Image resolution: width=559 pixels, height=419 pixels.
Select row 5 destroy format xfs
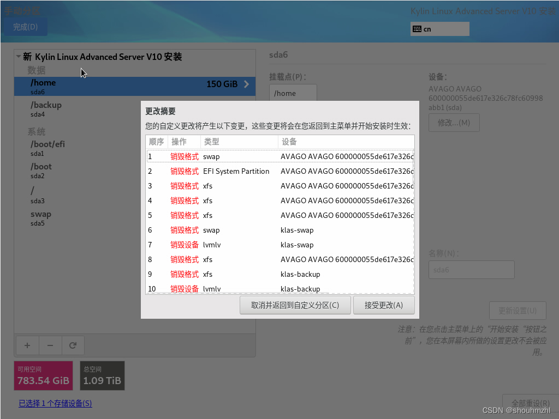[280, 215]
